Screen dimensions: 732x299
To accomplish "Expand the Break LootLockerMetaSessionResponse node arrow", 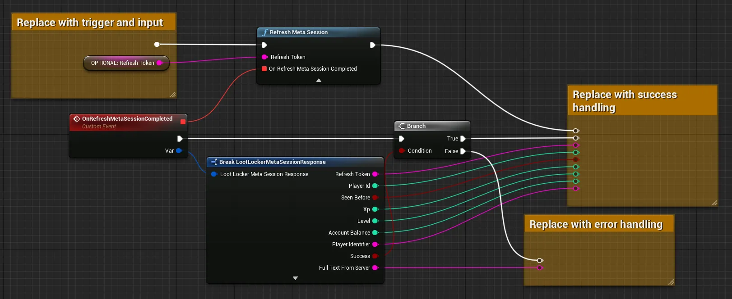I will coord(295,278).
